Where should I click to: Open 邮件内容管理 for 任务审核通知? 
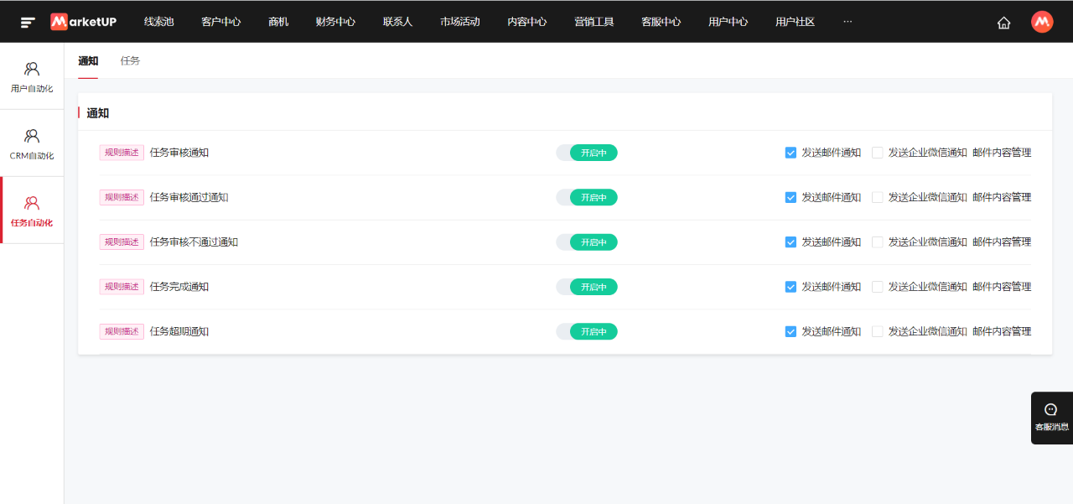pos(1002,153)
